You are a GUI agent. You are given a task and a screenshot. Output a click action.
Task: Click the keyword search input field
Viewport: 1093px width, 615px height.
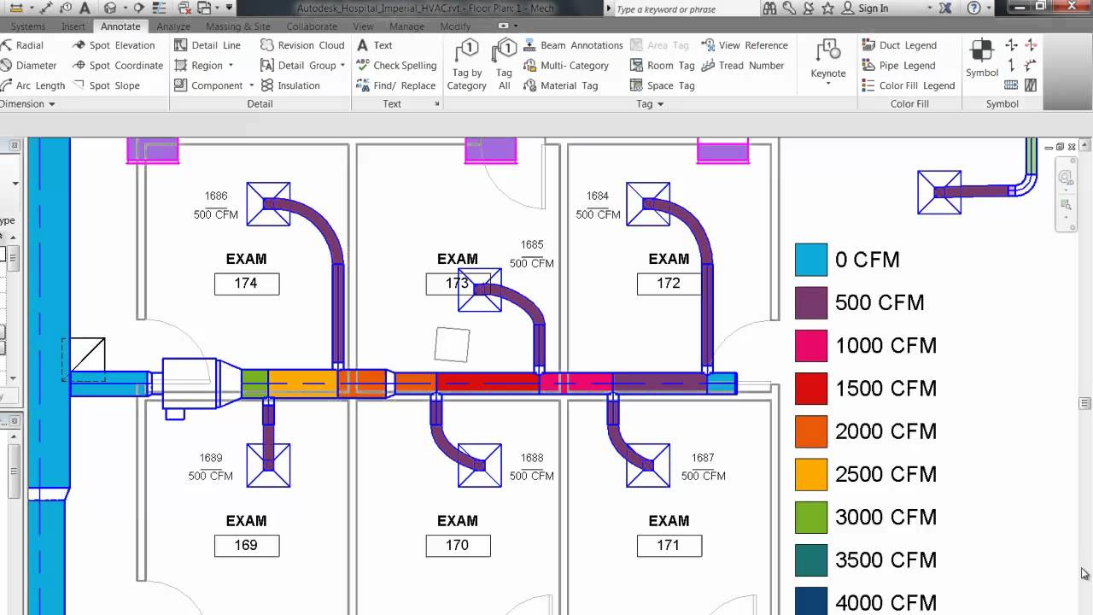(683, 9)
